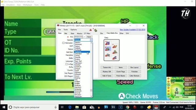Switch to the Stats tab

click(x=72, y=33)
